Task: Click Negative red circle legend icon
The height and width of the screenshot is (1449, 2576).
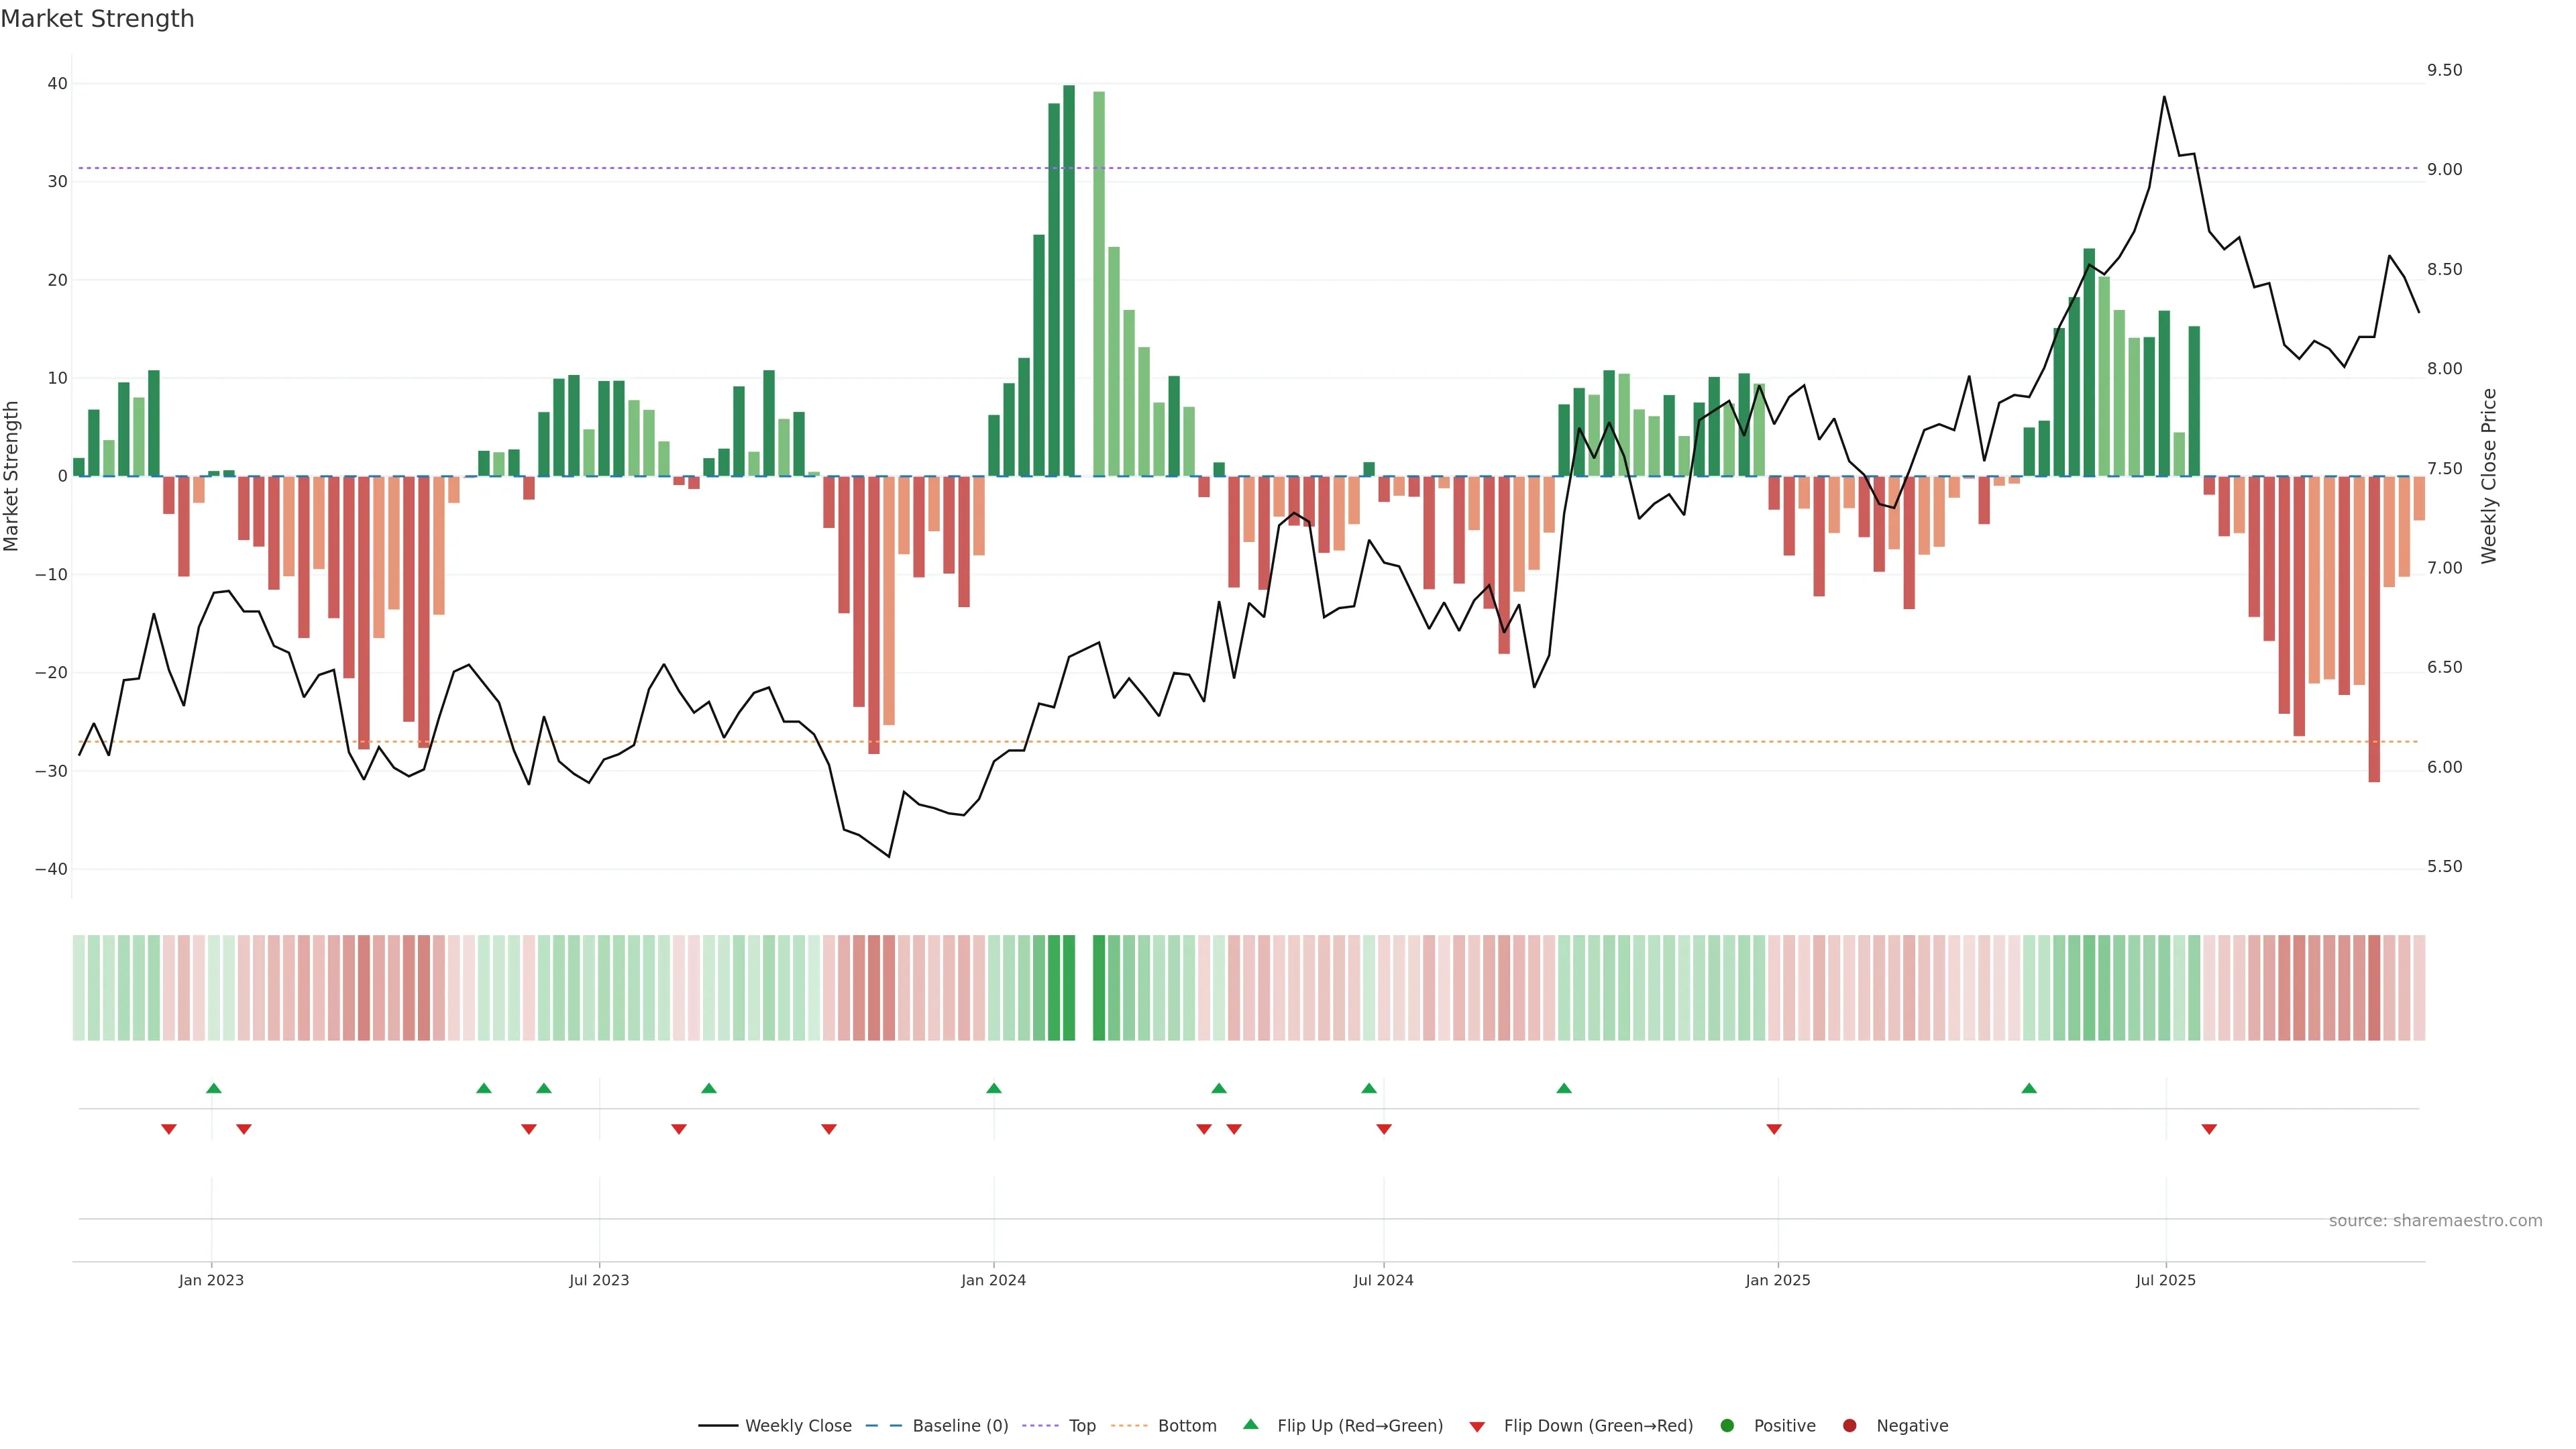Action: coord(1849,1426)
